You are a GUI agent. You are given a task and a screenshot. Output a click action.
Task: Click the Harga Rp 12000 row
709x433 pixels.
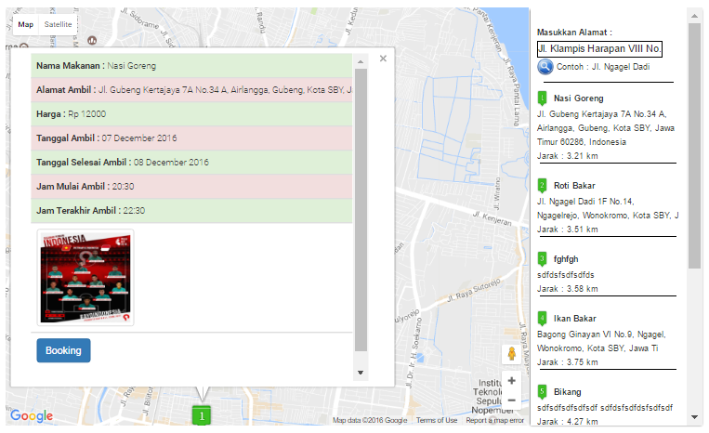pyautogui.click(x=191, y=114)
